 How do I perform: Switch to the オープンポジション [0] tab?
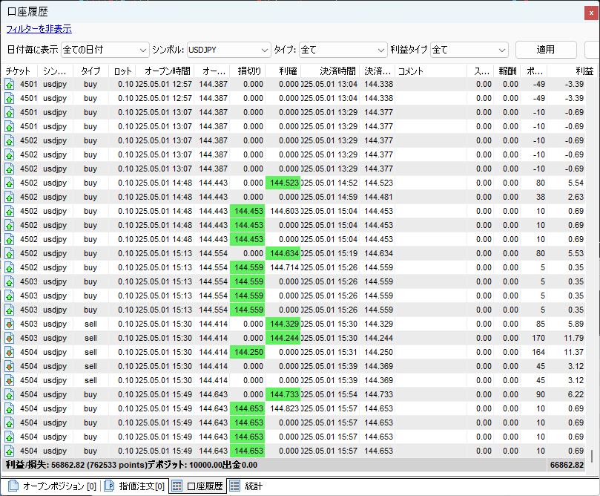point(52,486)
